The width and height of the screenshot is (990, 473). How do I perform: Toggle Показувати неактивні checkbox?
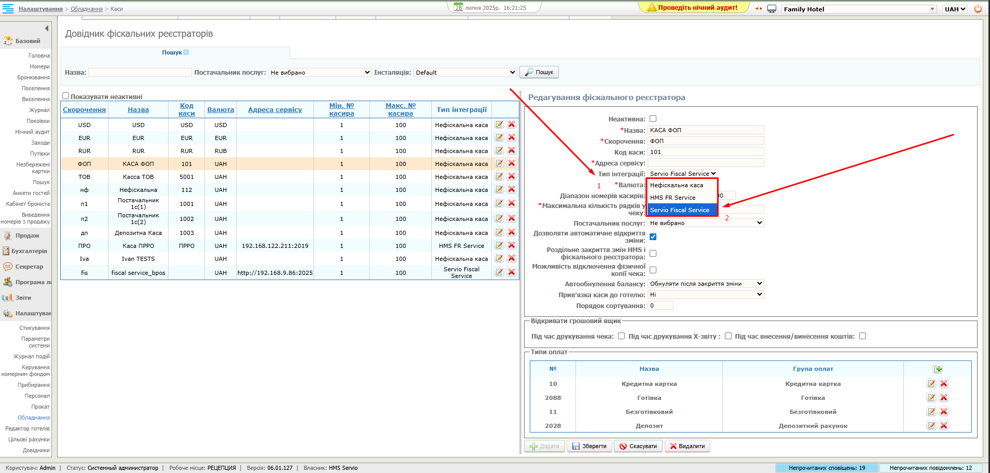click(66, 96)
